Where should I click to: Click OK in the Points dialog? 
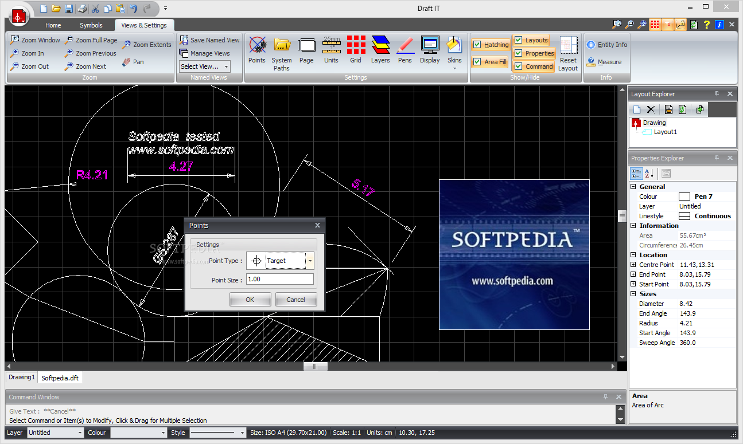[x=250, y=300]
